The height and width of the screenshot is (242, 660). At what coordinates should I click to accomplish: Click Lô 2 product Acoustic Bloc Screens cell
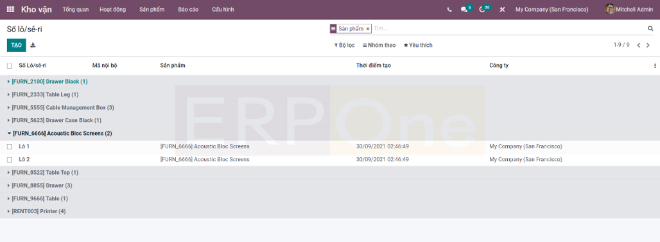tap(205, 159)
